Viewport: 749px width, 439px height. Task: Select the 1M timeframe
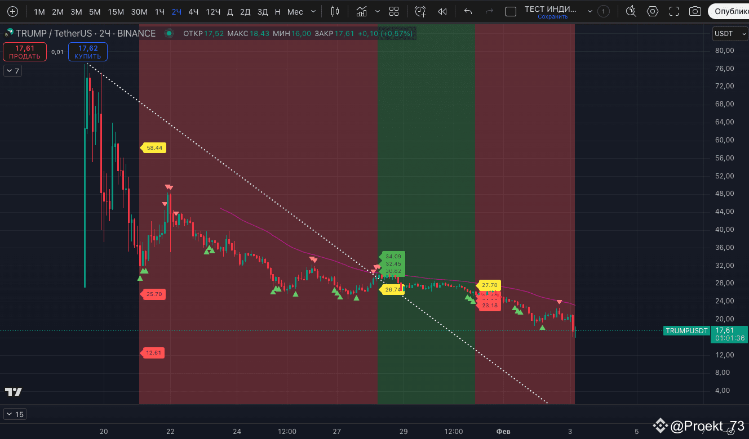(x=39, y=12)
